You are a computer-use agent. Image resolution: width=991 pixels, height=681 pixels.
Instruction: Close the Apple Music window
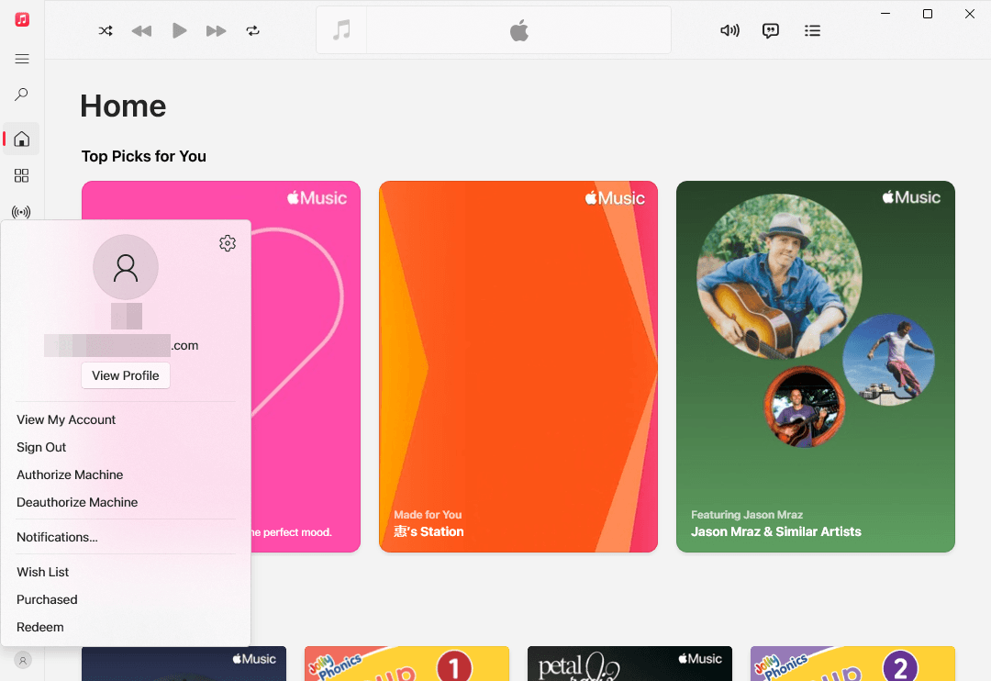[x=970, y=13]
